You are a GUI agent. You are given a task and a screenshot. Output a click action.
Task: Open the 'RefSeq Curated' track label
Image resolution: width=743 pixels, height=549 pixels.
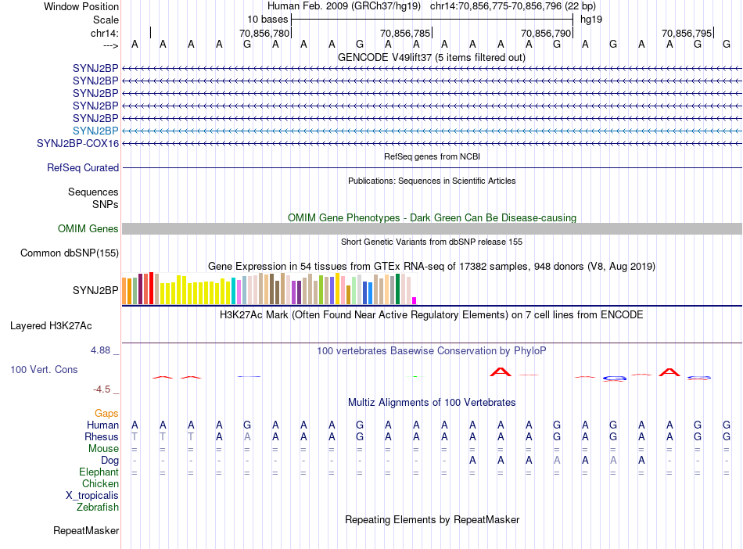click(x=83, y=167)
